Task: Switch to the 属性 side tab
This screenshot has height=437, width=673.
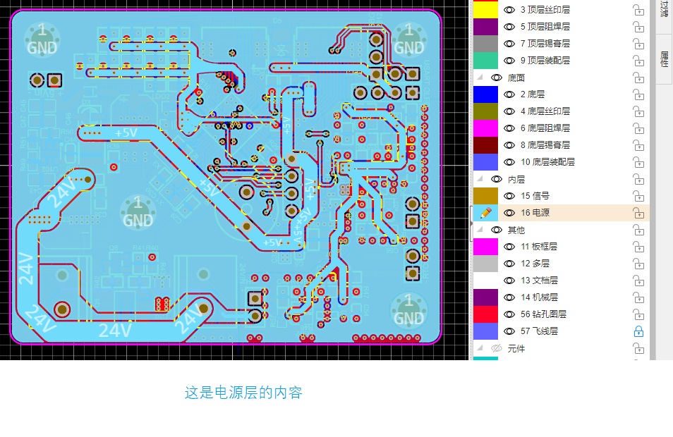Action: (x=665, y=59)
